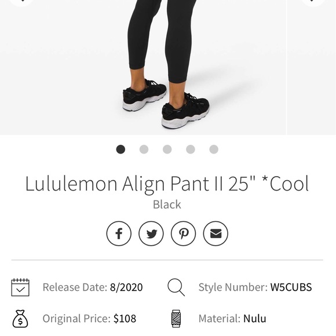336x336 pixels.
Task: Select the fifth carousel dot
Action: [214, 149]
